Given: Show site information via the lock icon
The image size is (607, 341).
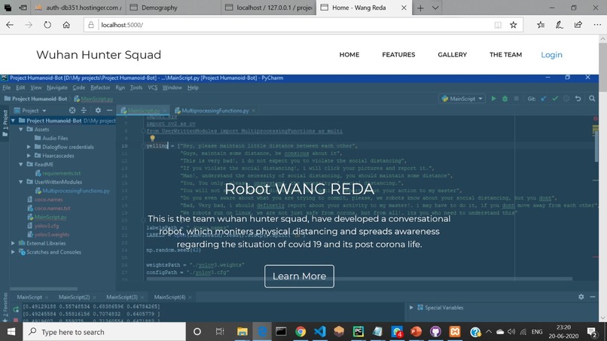Looking at the screenshot, I should pyautogui.click(x=91, y=25).
